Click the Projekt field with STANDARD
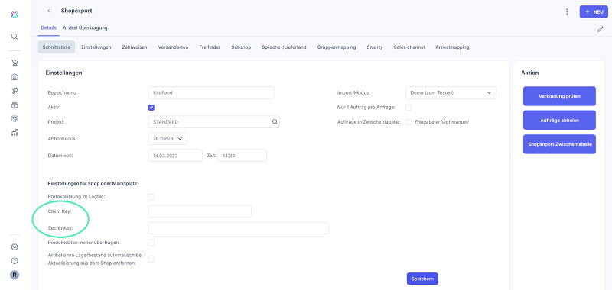This screenshot has width=612, height=290. click(x=214, y=122)
